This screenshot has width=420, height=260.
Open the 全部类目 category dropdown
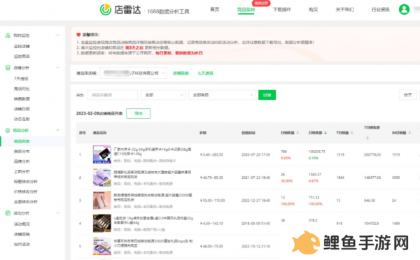[x=222, y=95]
